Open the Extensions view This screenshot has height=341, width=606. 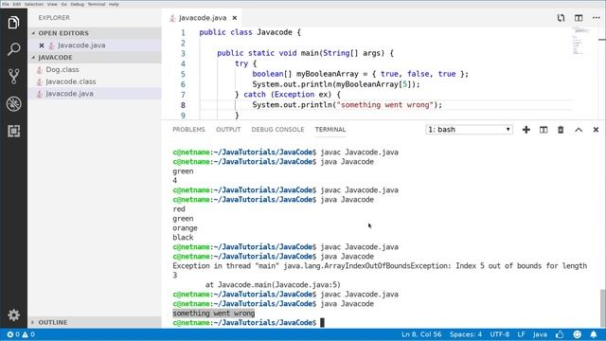click(13, 131)
